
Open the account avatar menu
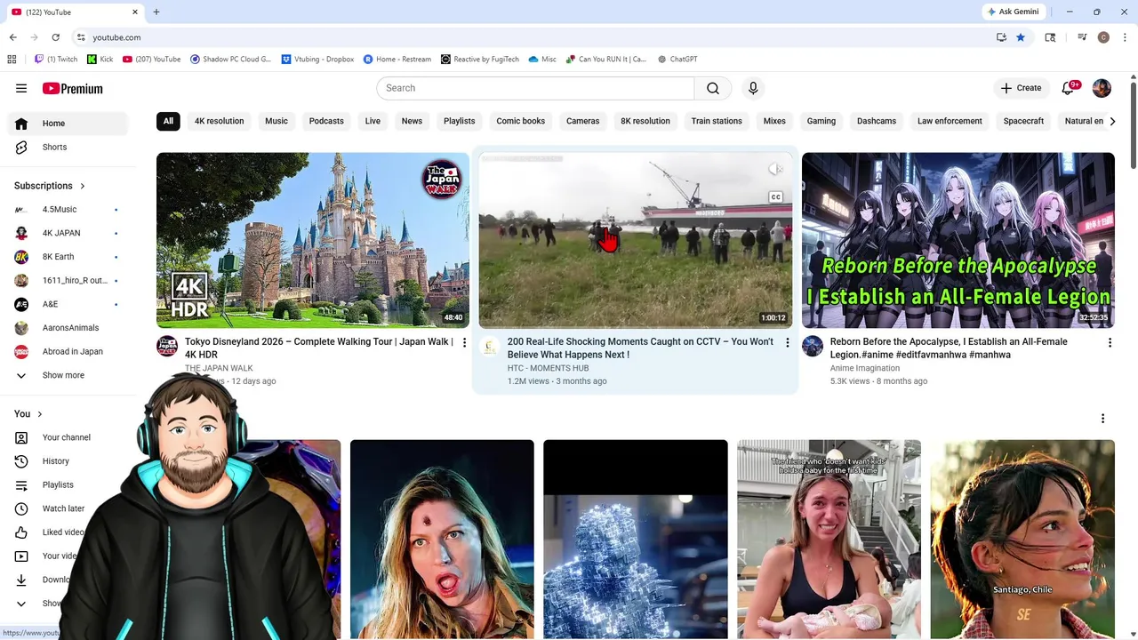pyautogui.click(x=1102, y=88)
